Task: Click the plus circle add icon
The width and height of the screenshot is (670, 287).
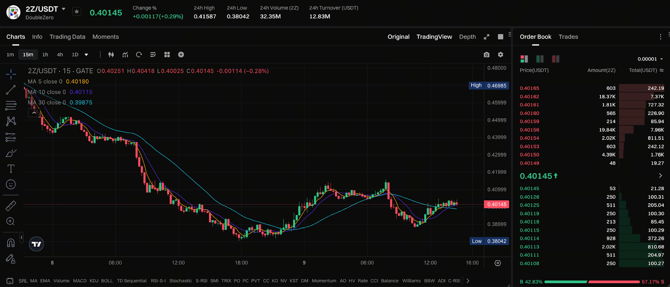Action: (181, 54)
